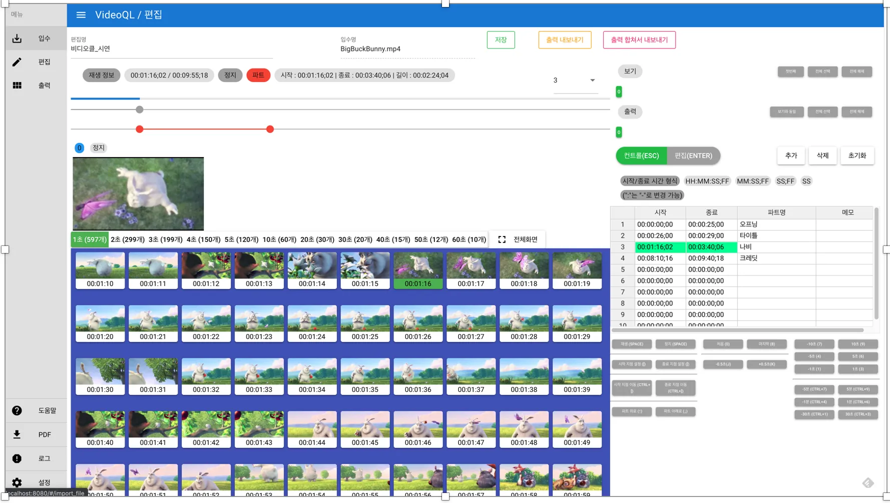The height and width of the screenshot is (503, 890).
Task: Click the parts table vertical scrollbar
Action: tap(876, 263)
